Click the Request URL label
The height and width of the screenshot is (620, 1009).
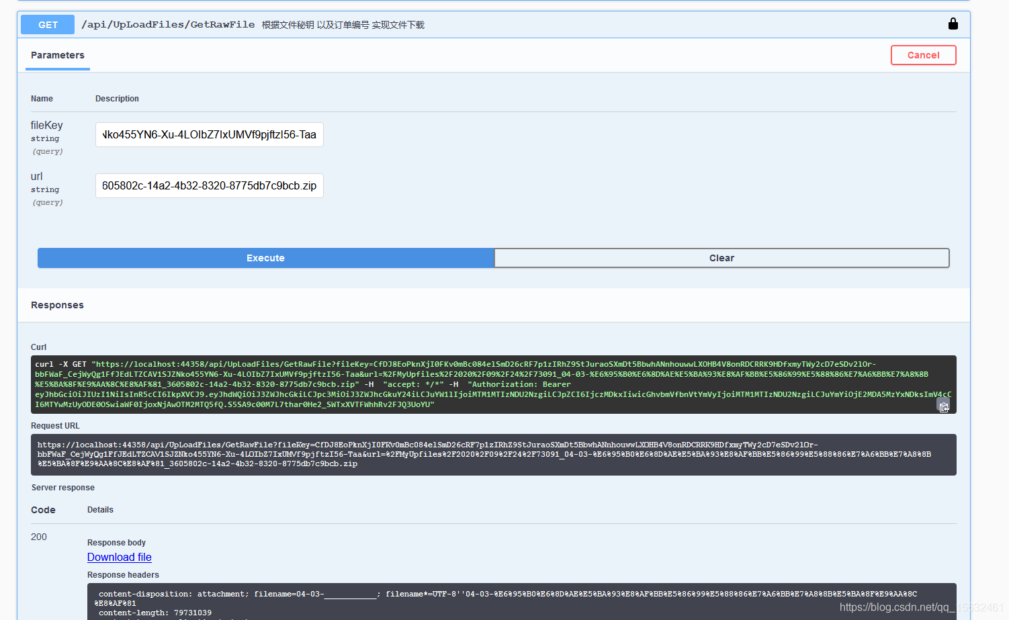click(x=55, y=426)
